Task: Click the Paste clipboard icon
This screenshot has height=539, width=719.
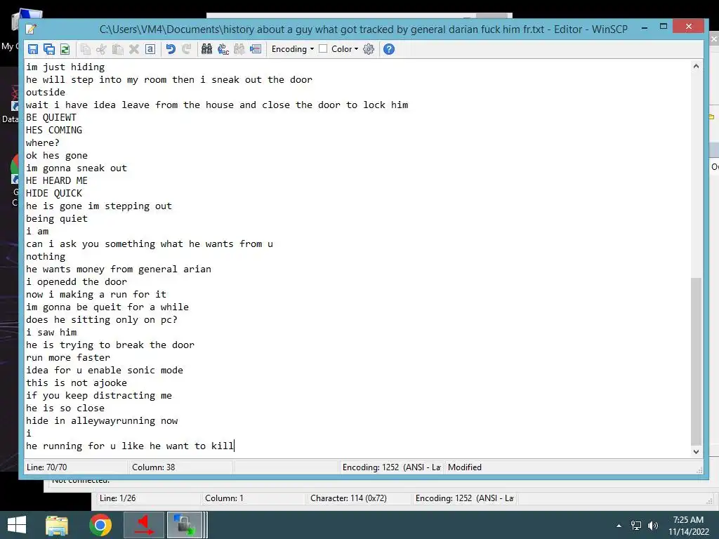Action: click(x=118, y=49)
